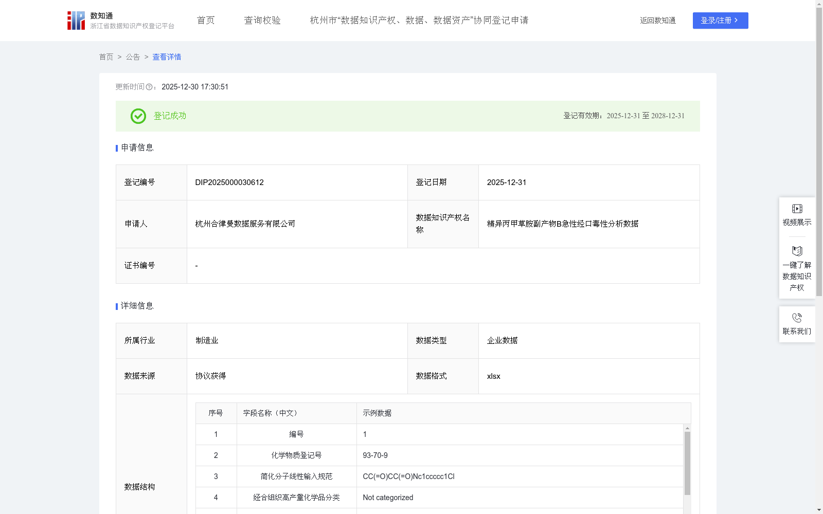Click the 登记日期 value 2025-12-31
This screenshot has height=514, width=823.
pos(507,182)
